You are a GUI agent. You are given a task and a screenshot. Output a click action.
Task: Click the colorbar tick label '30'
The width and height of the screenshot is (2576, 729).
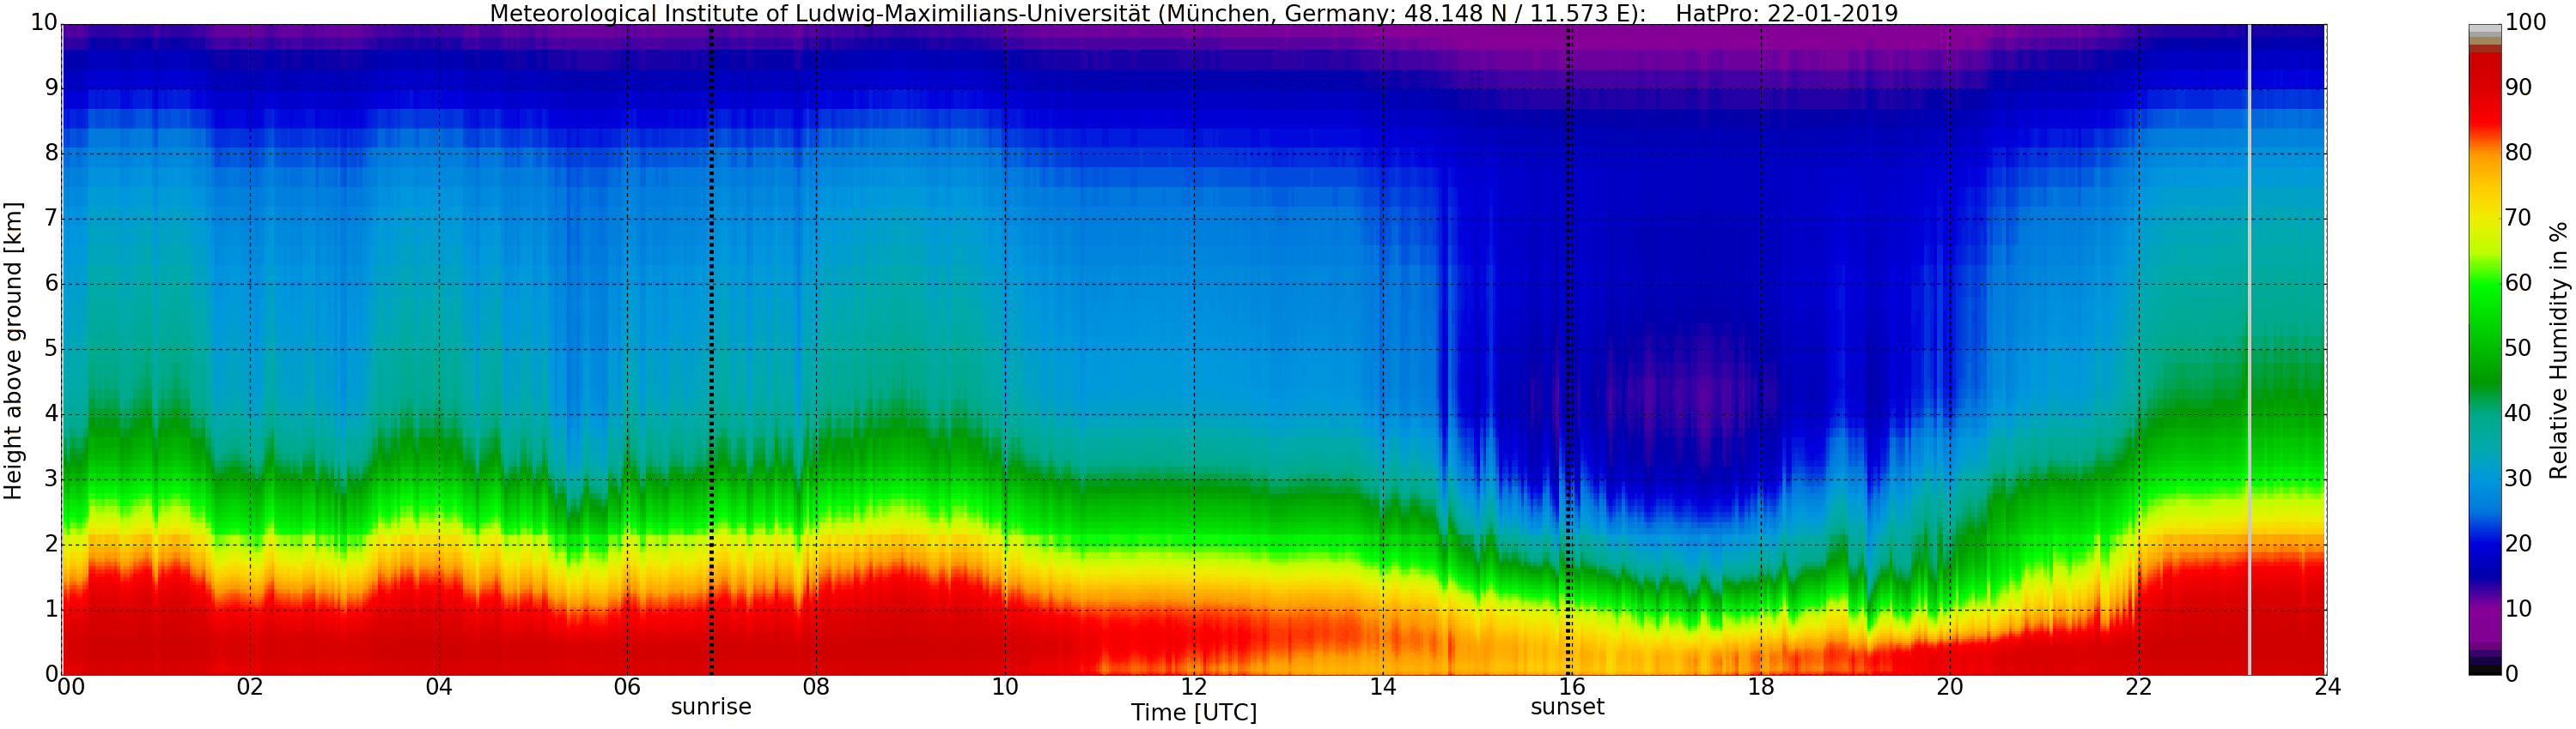[x=2518, y=479]
